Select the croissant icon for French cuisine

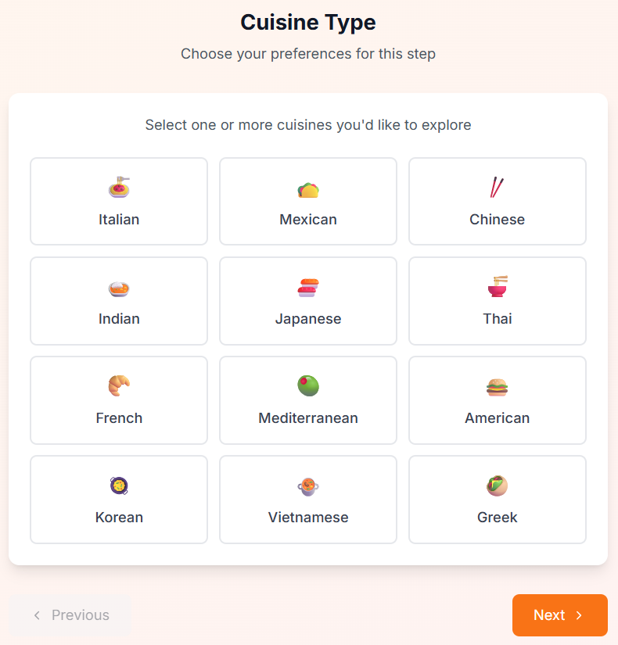pyautogui.click(x=119, y=385)
